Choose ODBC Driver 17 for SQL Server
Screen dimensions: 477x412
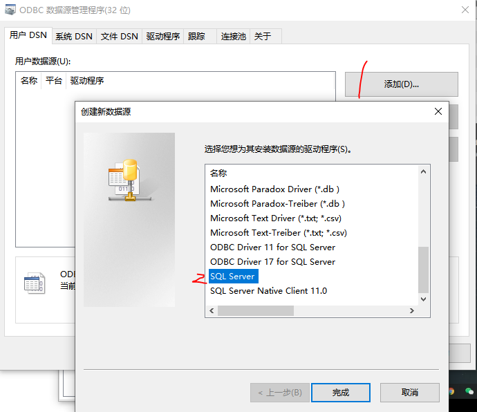pos(272,262)
